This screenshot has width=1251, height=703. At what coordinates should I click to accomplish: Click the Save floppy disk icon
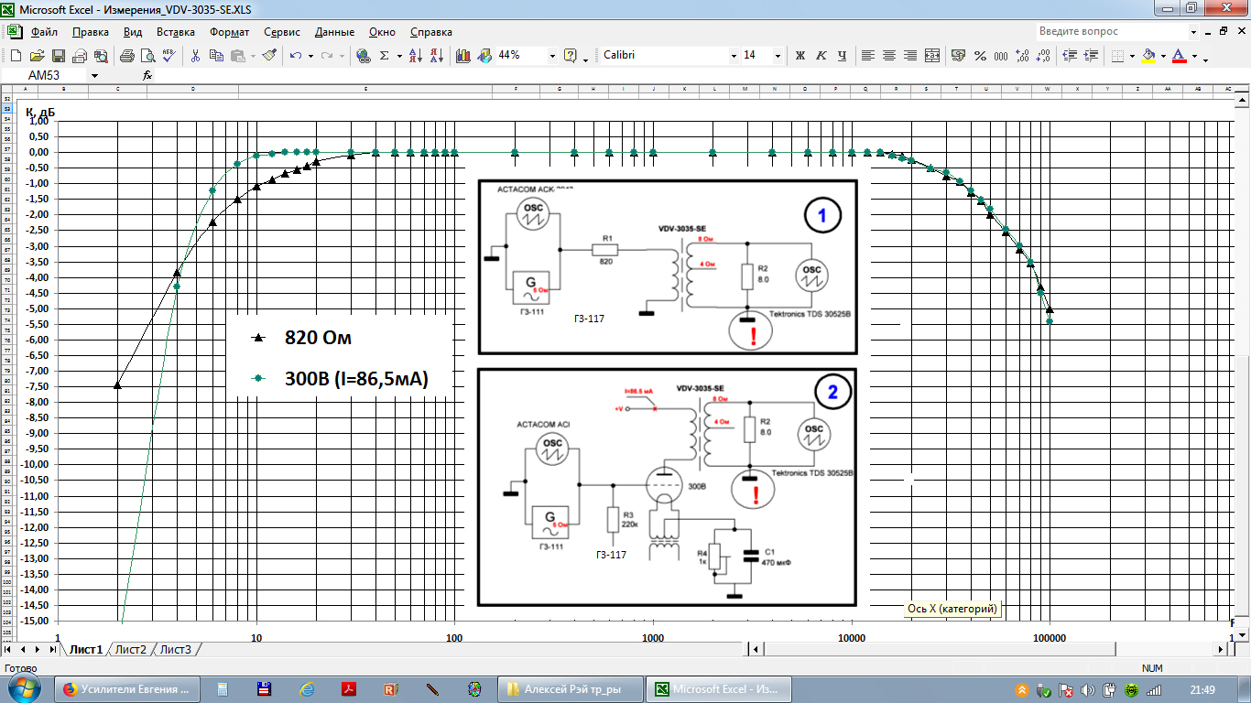(x=58, y=56)
